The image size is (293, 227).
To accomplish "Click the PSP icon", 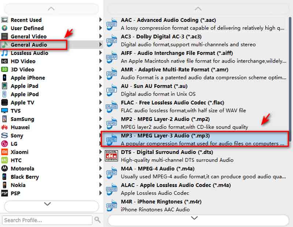I will pos(4,193).
